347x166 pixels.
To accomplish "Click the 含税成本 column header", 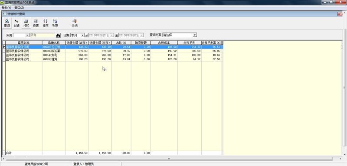I will coord(164,42).
